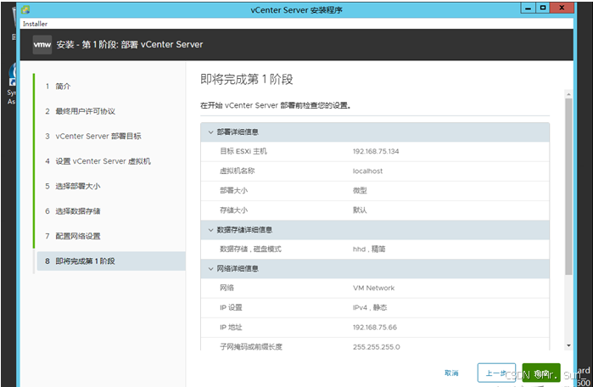593x387 pixels.
Task: Click the scrollbar up arrow
Action: [x=568, y=94]
